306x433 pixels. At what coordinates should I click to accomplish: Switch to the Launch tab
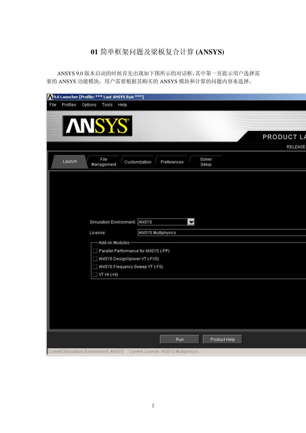[x=70, y=161]
